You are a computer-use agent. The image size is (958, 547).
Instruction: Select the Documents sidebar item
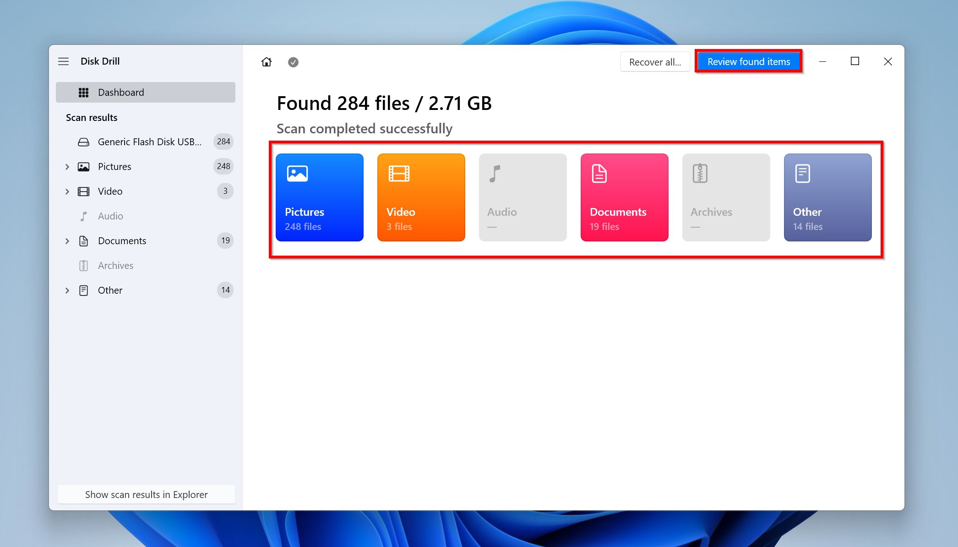[122, 240]
